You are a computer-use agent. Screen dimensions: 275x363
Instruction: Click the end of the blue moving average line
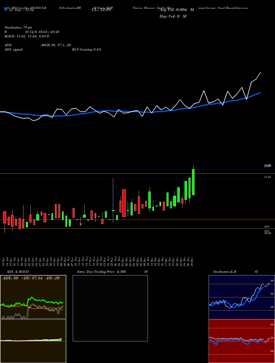click(261, 93)
